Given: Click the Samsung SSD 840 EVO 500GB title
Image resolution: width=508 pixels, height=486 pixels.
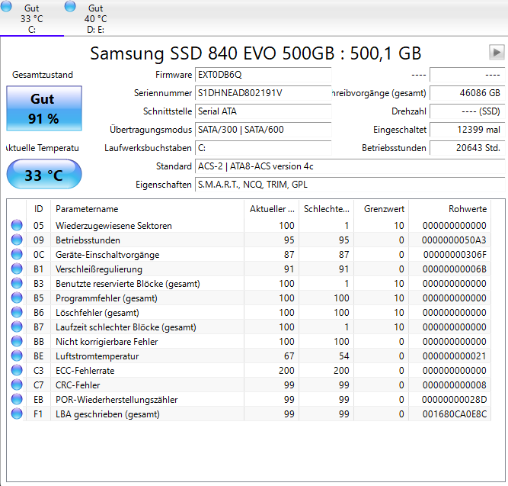Looking at the screenshot, I should point(255,53).
